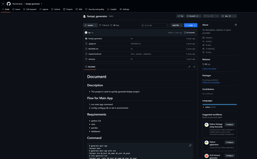Image resolution: width=257 pixels, height=159 pixels.
Task: Click the Create a new release link
Action: click(209, 69)
